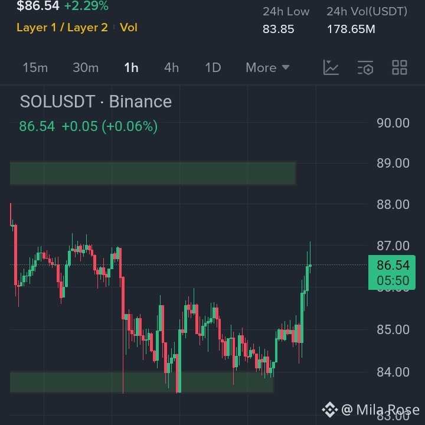Image resolution: width=425 pixels, height=425 pixels.
Task: Open the chart settings icon
Action: pyautogui.click(x=365, y=67)
